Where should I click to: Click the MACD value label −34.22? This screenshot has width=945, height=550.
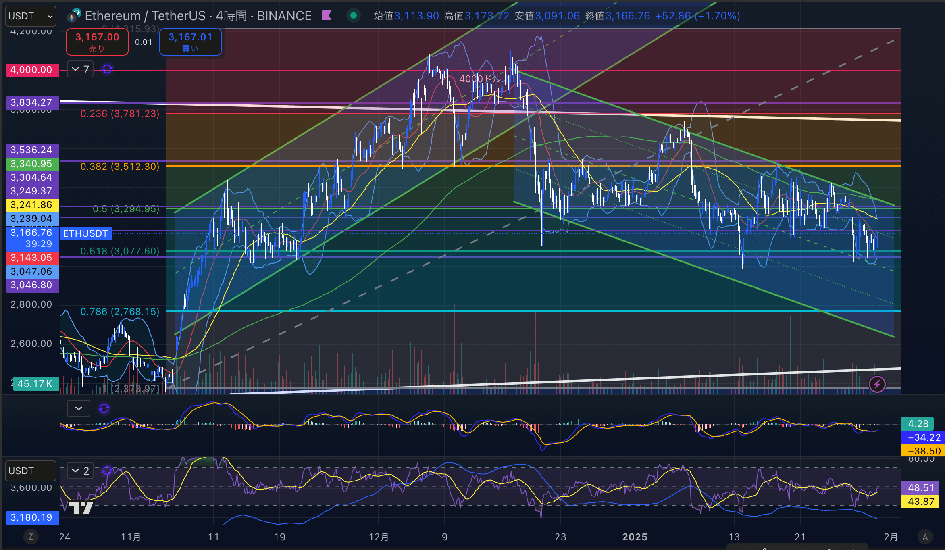923,437
